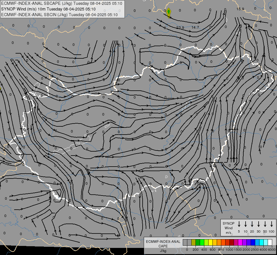Pick the pure blue CAPE legend swatch

coord(253,242)
